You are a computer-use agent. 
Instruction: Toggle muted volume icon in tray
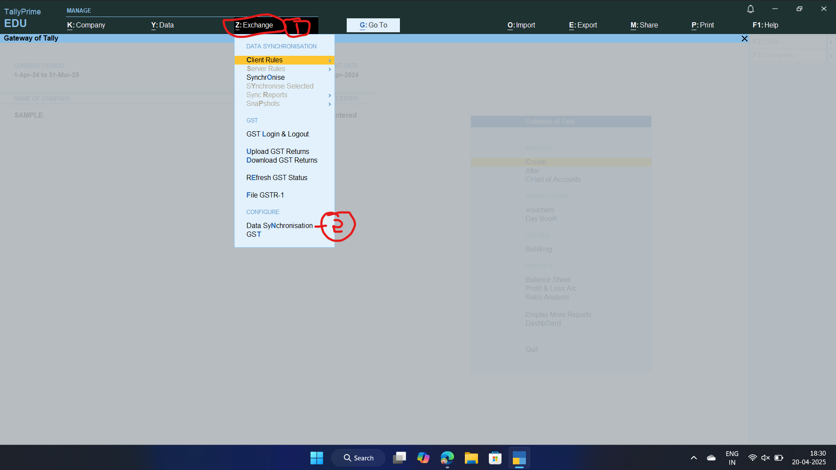(x=765, y=458)
